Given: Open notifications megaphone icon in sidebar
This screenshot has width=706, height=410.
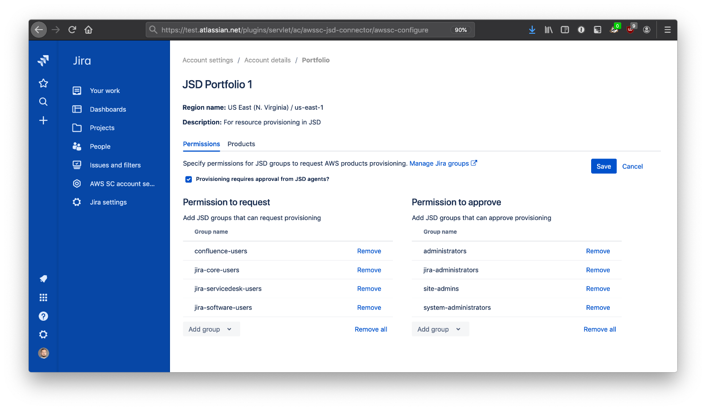Looking at the screenshot, I should tap(43, 279).
